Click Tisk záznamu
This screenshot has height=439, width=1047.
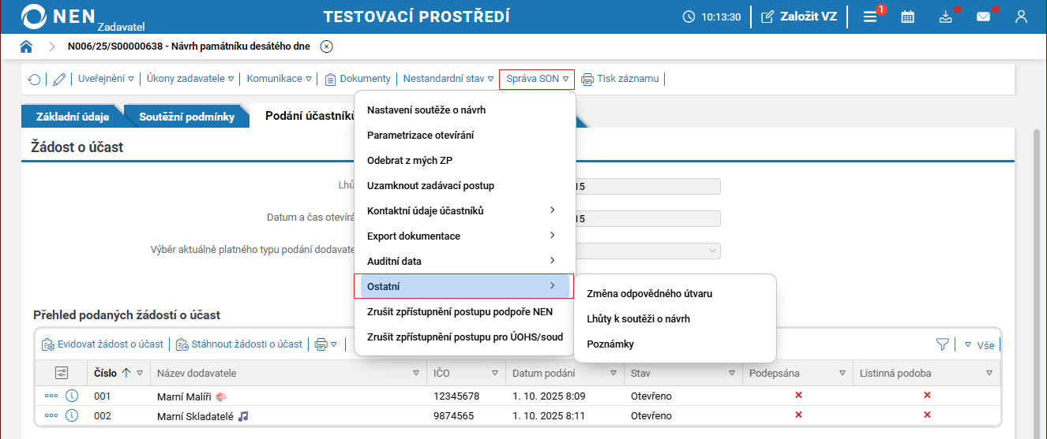pyautogui.click(x=621, y=79)
